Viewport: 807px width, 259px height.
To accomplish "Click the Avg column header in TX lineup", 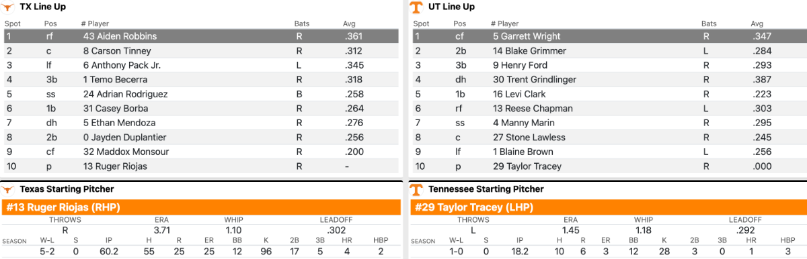I will pos(349,24).
